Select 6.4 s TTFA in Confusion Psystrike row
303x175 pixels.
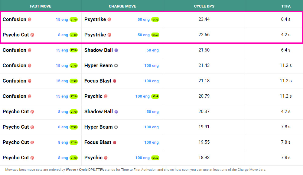coord(286,19)
